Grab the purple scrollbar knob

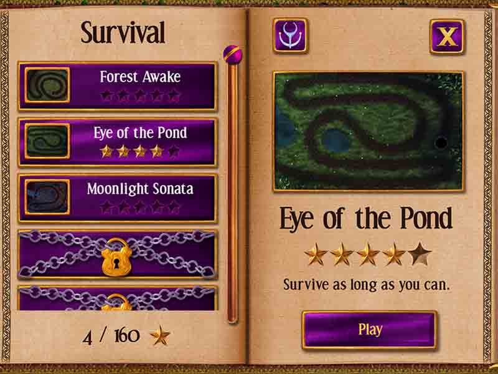point(232,55)
